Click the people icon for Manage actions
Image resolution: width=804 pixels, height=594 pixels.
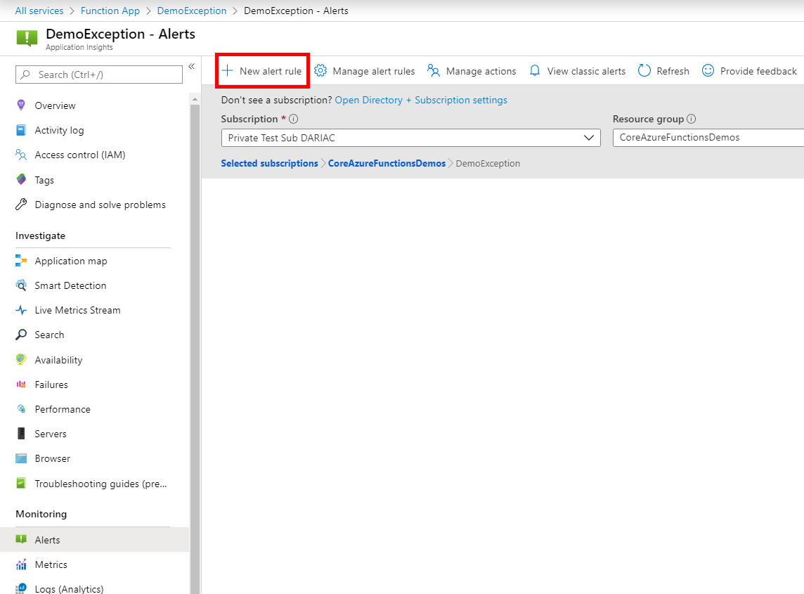[x=434, y=71]
